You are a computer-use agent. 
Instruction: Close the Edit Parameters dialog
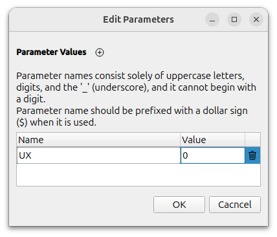click(x=256, y=19)
